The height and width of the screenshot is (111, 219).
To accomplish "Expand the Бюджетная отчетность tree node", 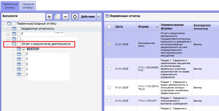I will [8, 29].
